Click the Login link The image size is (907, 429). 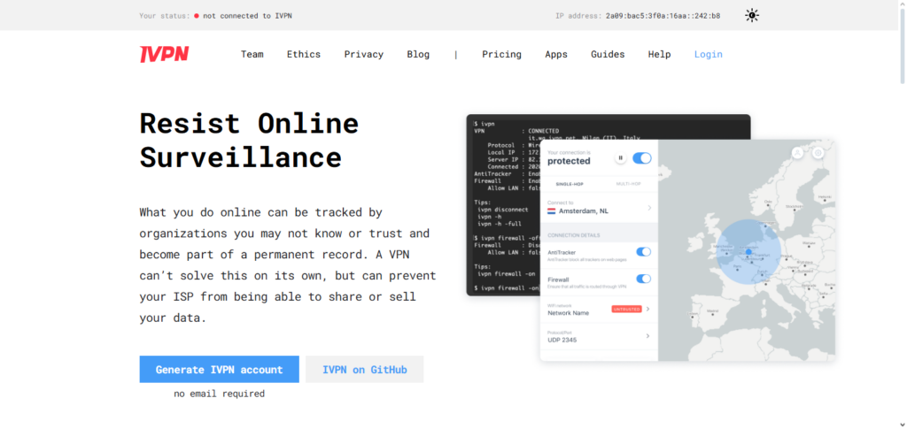point(708,54)
